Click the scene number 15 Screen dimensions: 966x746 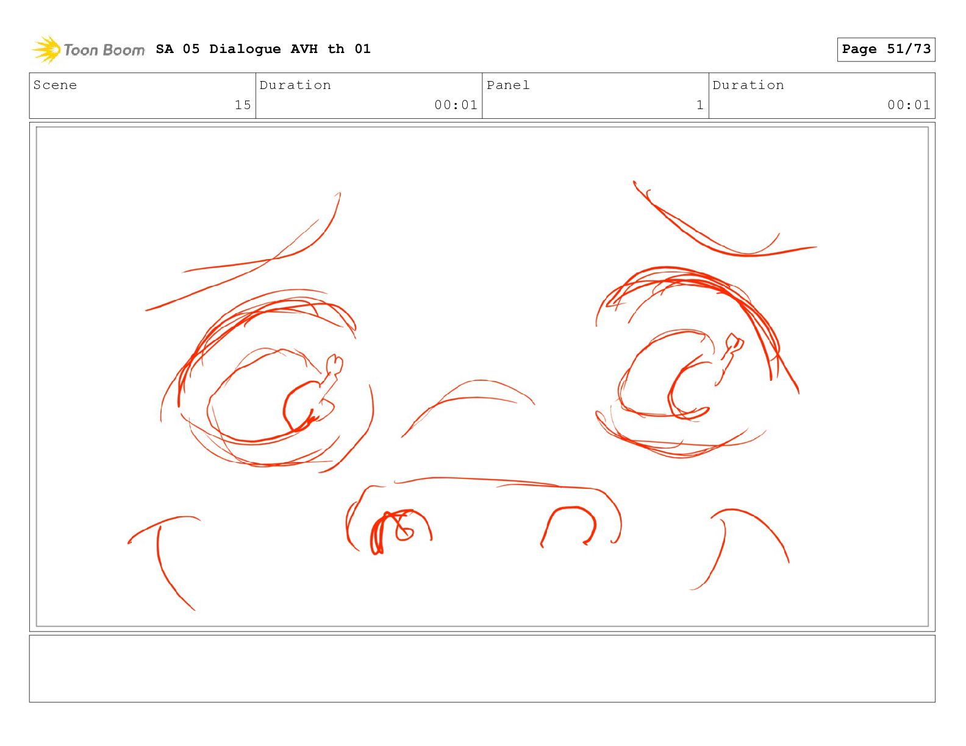pyautogui.click(x=243, y=105)
